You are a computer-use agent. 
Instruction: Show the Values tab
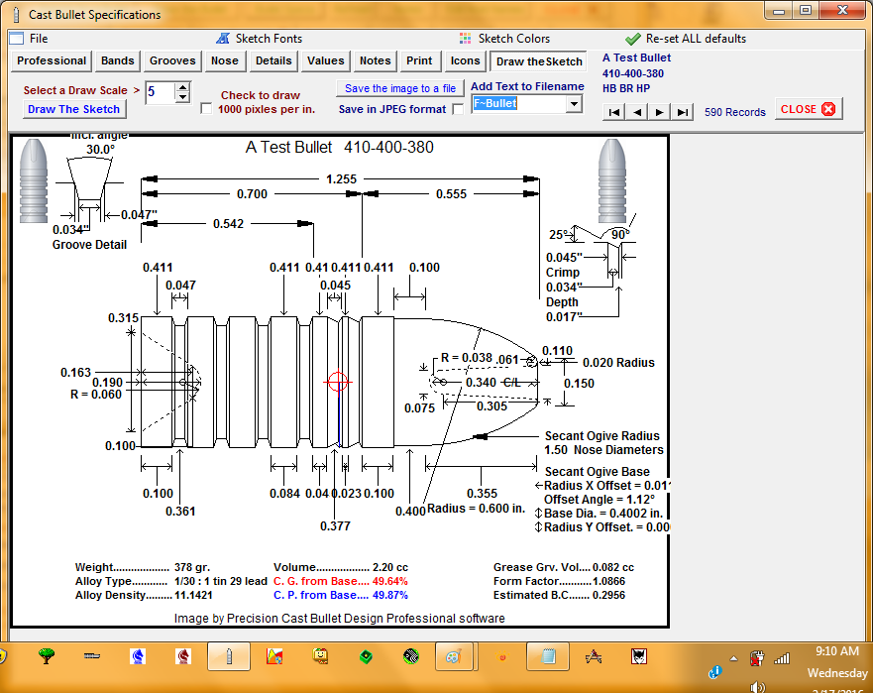tap(326, 60)
